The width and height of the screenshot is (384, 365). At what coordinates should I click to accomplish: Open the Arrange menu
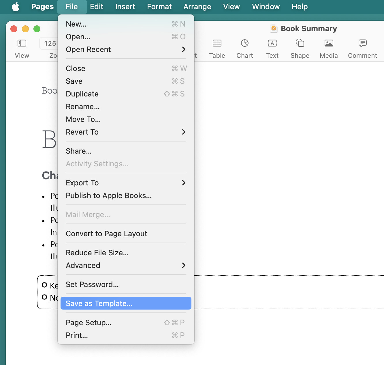pos(197,7)
